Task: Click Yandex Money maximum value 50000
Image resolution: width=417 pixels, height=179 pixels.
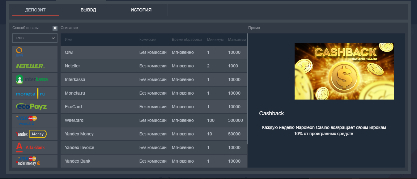Action: pyautogui.click(x=234, y=134)
